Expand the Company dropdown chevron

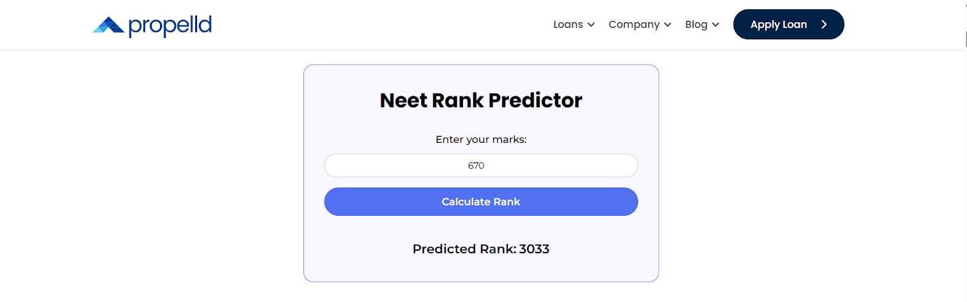(x=668, y=25)
